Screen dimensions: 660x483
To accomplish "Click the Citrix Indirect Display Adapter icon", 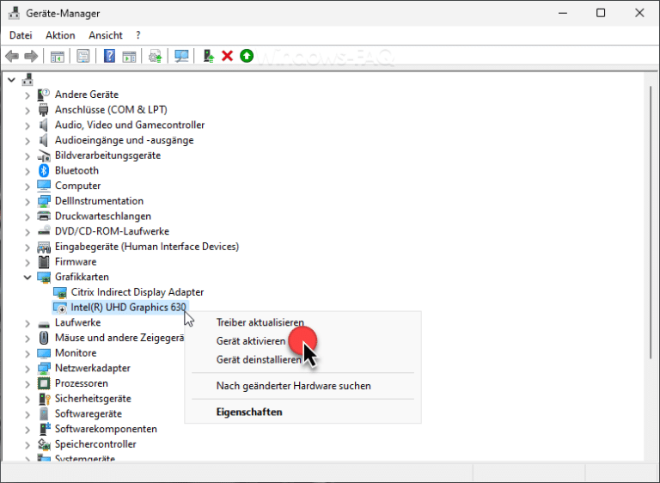I will pyautogui.click(x=60, y=292).
